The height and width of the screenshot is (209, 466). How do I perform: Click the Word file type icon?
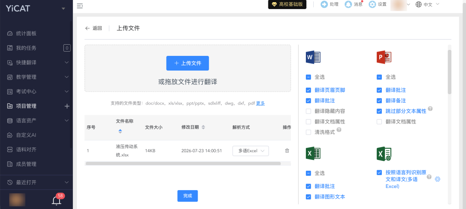[x=313, y=57]
